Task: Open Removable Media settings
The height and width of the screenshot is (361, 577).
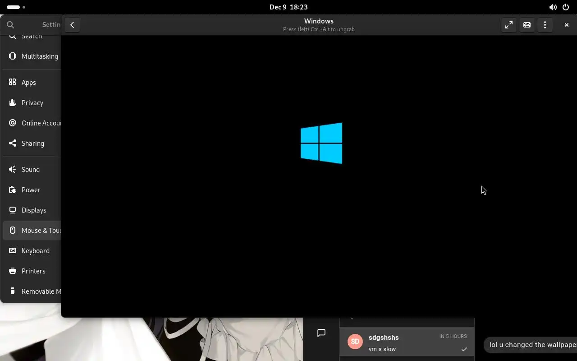Action: (32, 292)
